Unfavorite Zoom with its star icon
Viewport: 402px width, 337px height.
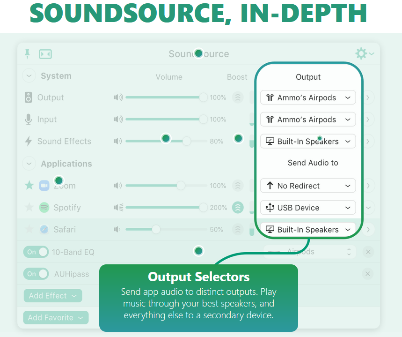click(29, 185)
